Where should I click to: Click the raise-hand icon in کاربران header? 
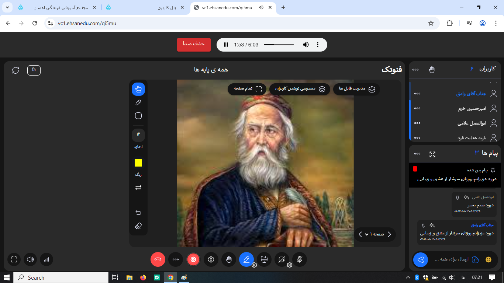pos(432,70)
